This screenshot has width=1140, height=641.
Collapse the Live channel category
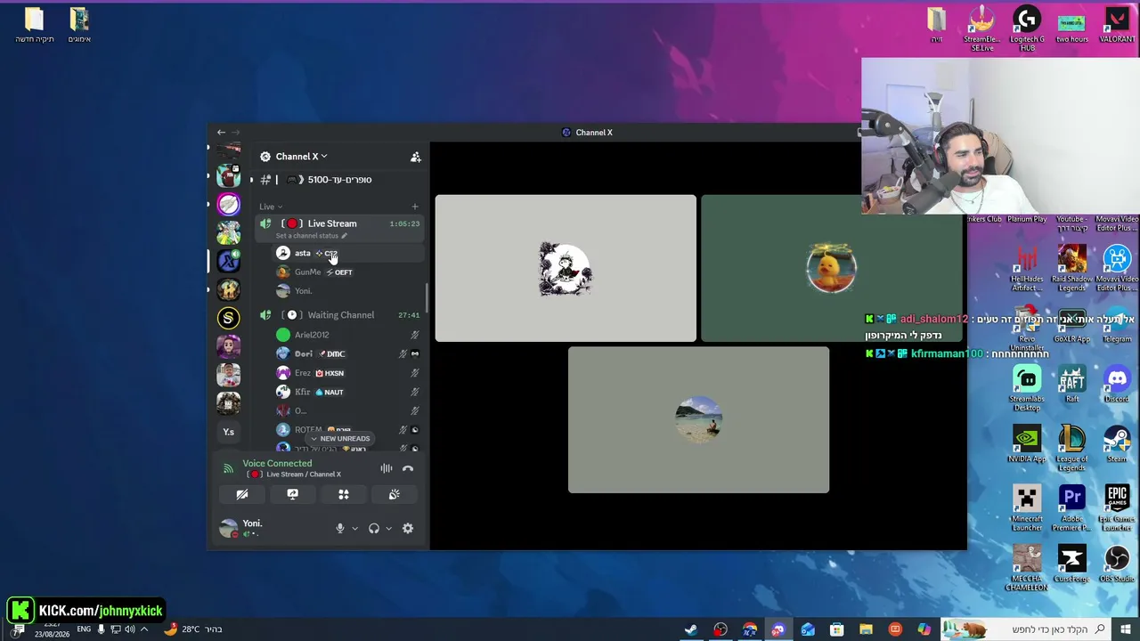click(x=271, y=207)
